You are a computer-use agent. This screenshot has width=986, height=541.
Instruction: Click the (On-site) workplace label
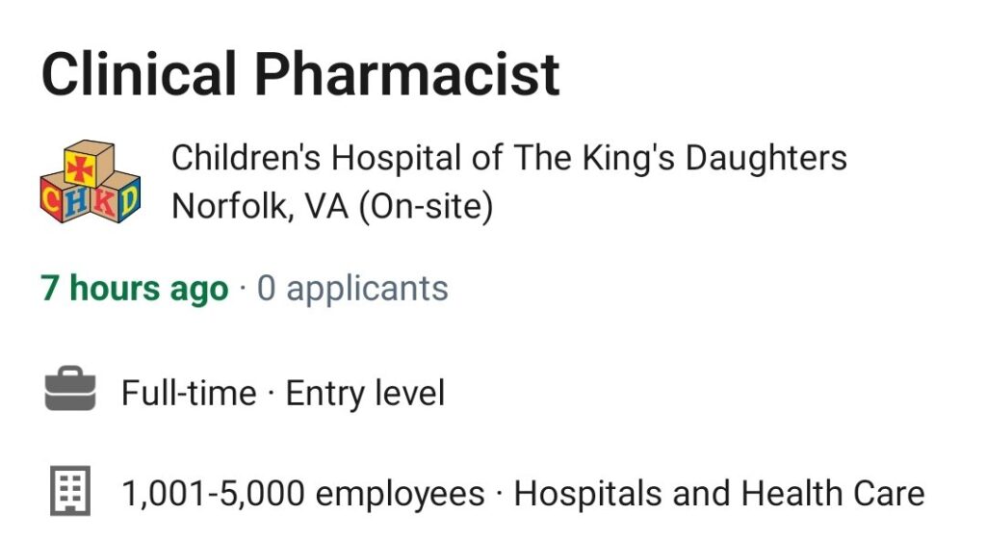(427, 207)
